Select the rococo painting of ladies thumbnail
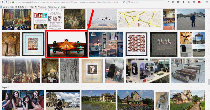210x110 pixels. pos(75,19)
